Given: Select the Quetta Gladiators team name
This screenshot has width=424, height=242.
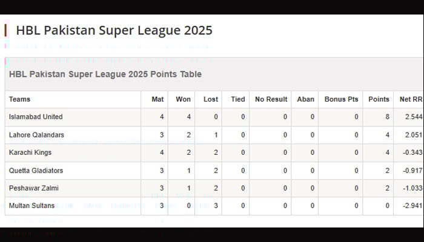Looking at the screenshot, I should click(x=36, y=171).
